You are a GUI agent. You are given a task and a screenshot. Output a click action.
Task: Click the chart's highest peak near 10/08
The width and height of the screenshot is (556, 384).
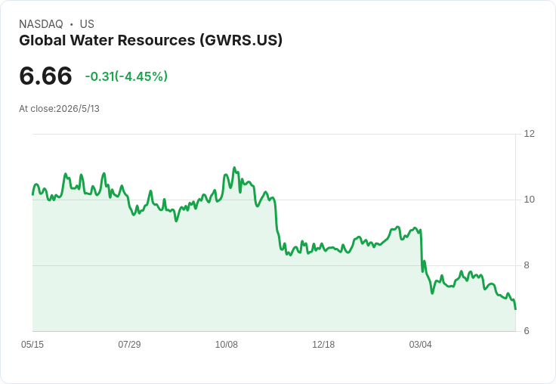coord(234,168)
